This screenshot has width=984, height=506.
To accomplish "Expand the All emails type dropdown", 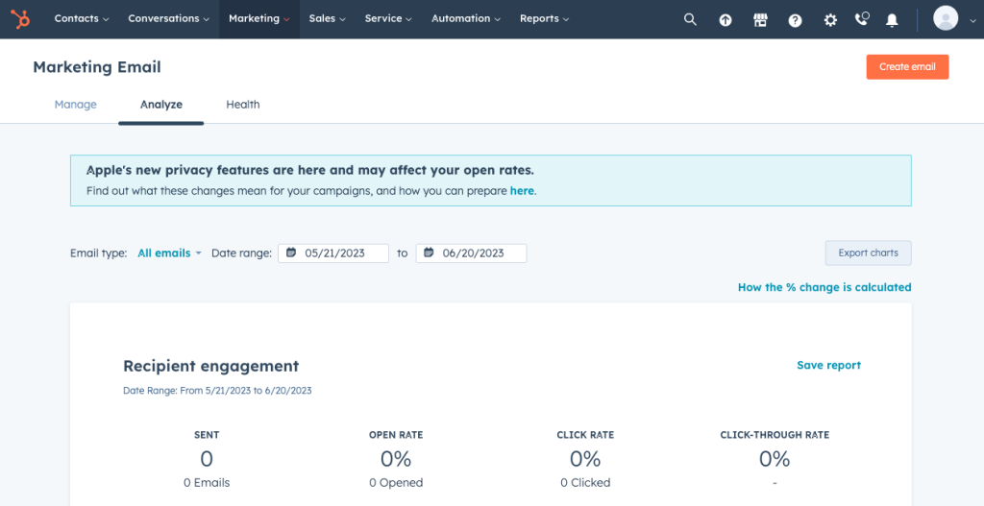I will click(169, 253).
